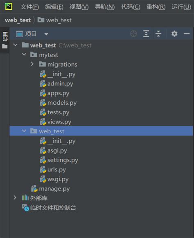Select settings.py in the web_test folder
The image size is (194, 238).
coord(59,160)
